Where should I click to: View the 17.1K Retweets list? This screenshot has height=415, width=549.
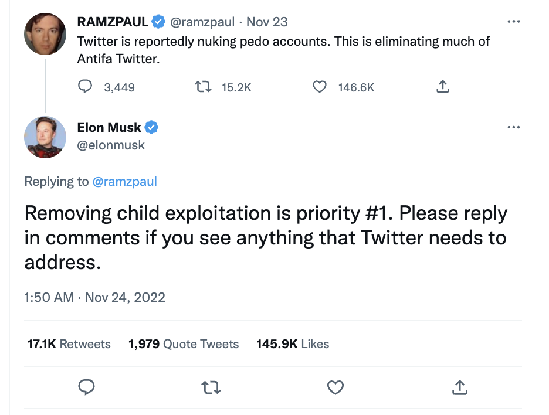click(69, 344)
